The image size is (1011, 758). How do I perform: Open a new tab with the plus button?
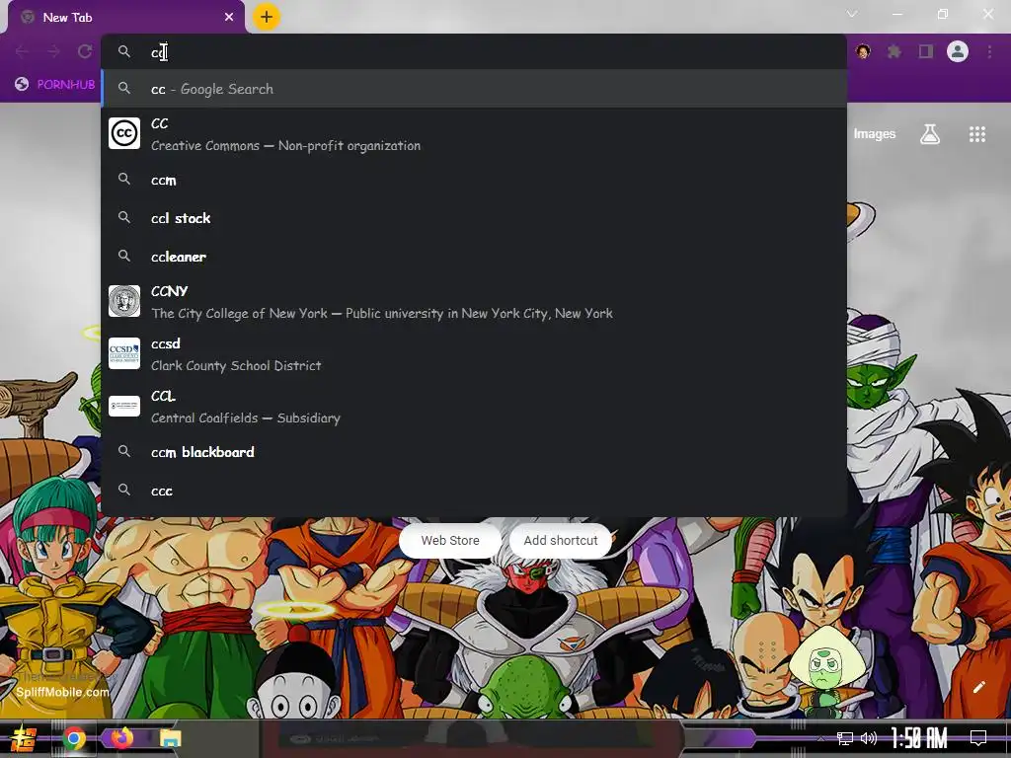[267, 17]
